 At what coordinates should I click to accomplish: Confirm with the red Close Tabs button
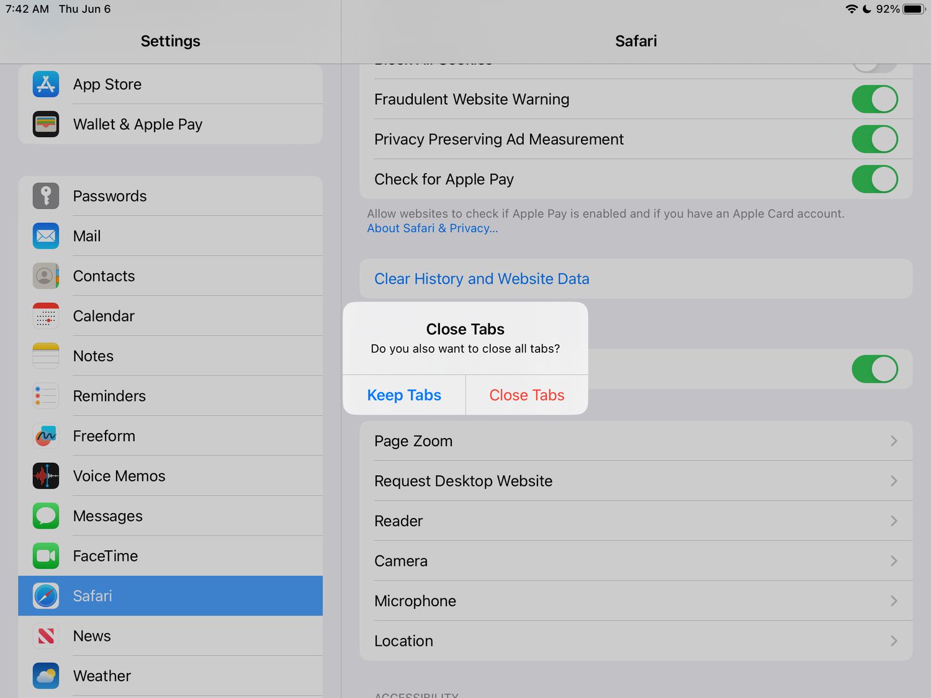coord(526,395)
